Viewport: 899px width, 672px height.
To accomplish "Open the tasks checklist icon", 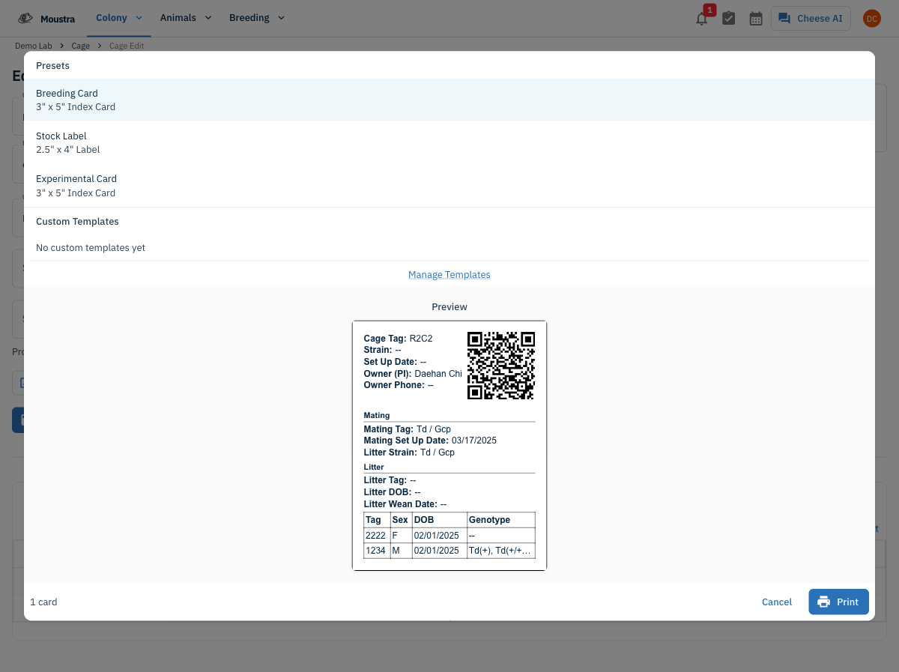I will [728, 19].
